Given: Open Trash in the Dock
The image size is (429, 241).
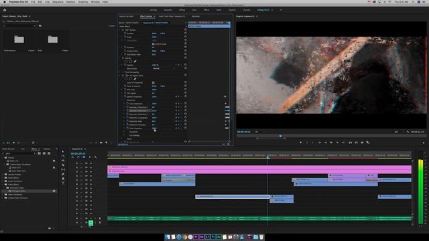Looking at the screenshot, I should point(261,237).
